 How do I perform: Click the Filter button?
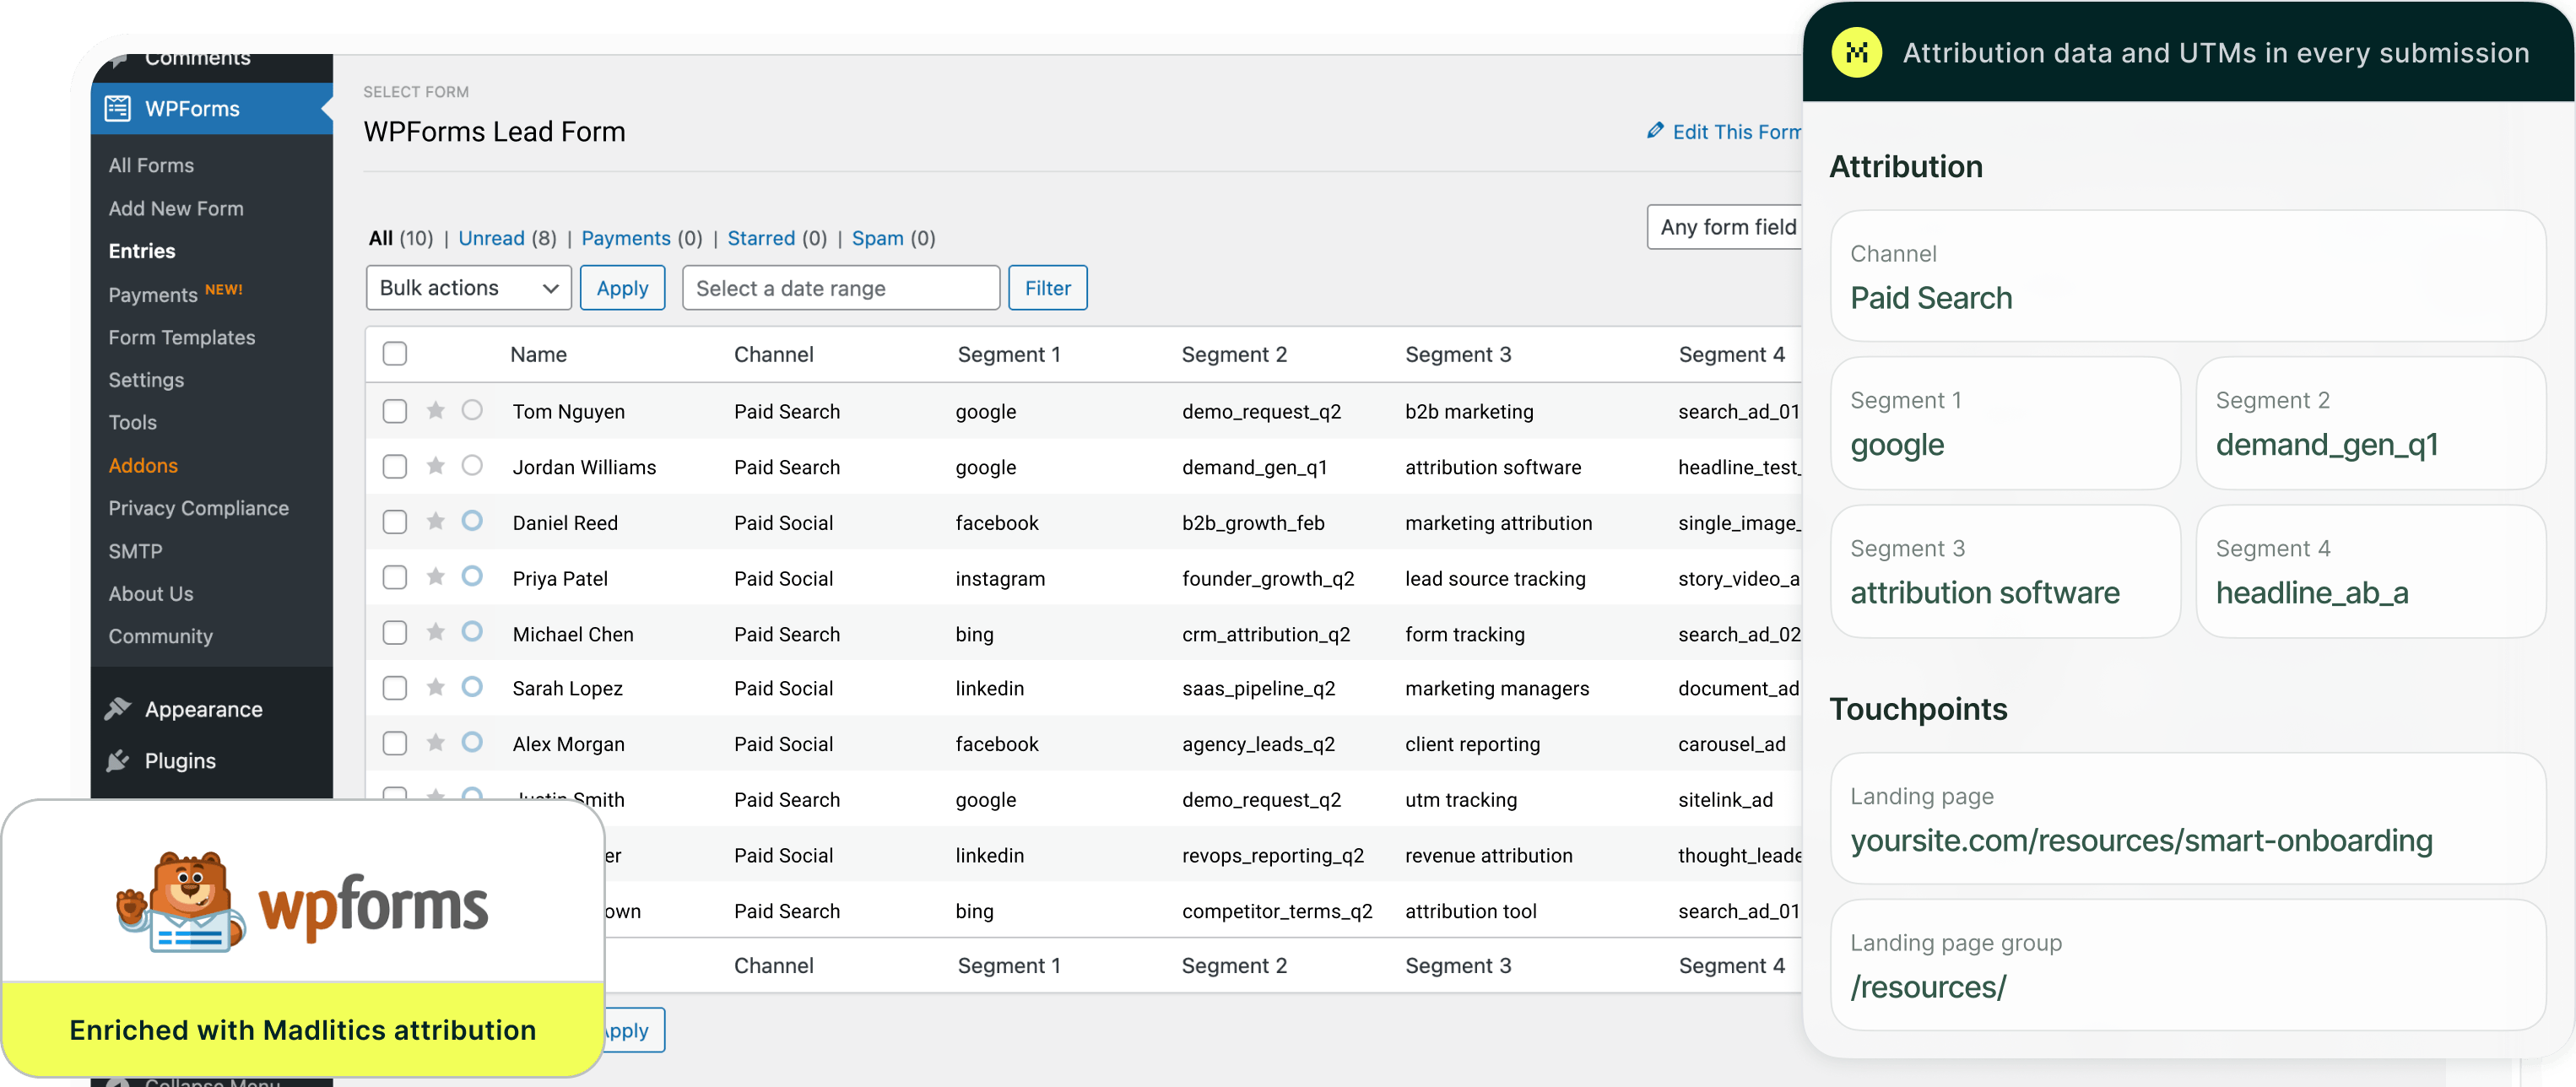(x=1047, y=288)
